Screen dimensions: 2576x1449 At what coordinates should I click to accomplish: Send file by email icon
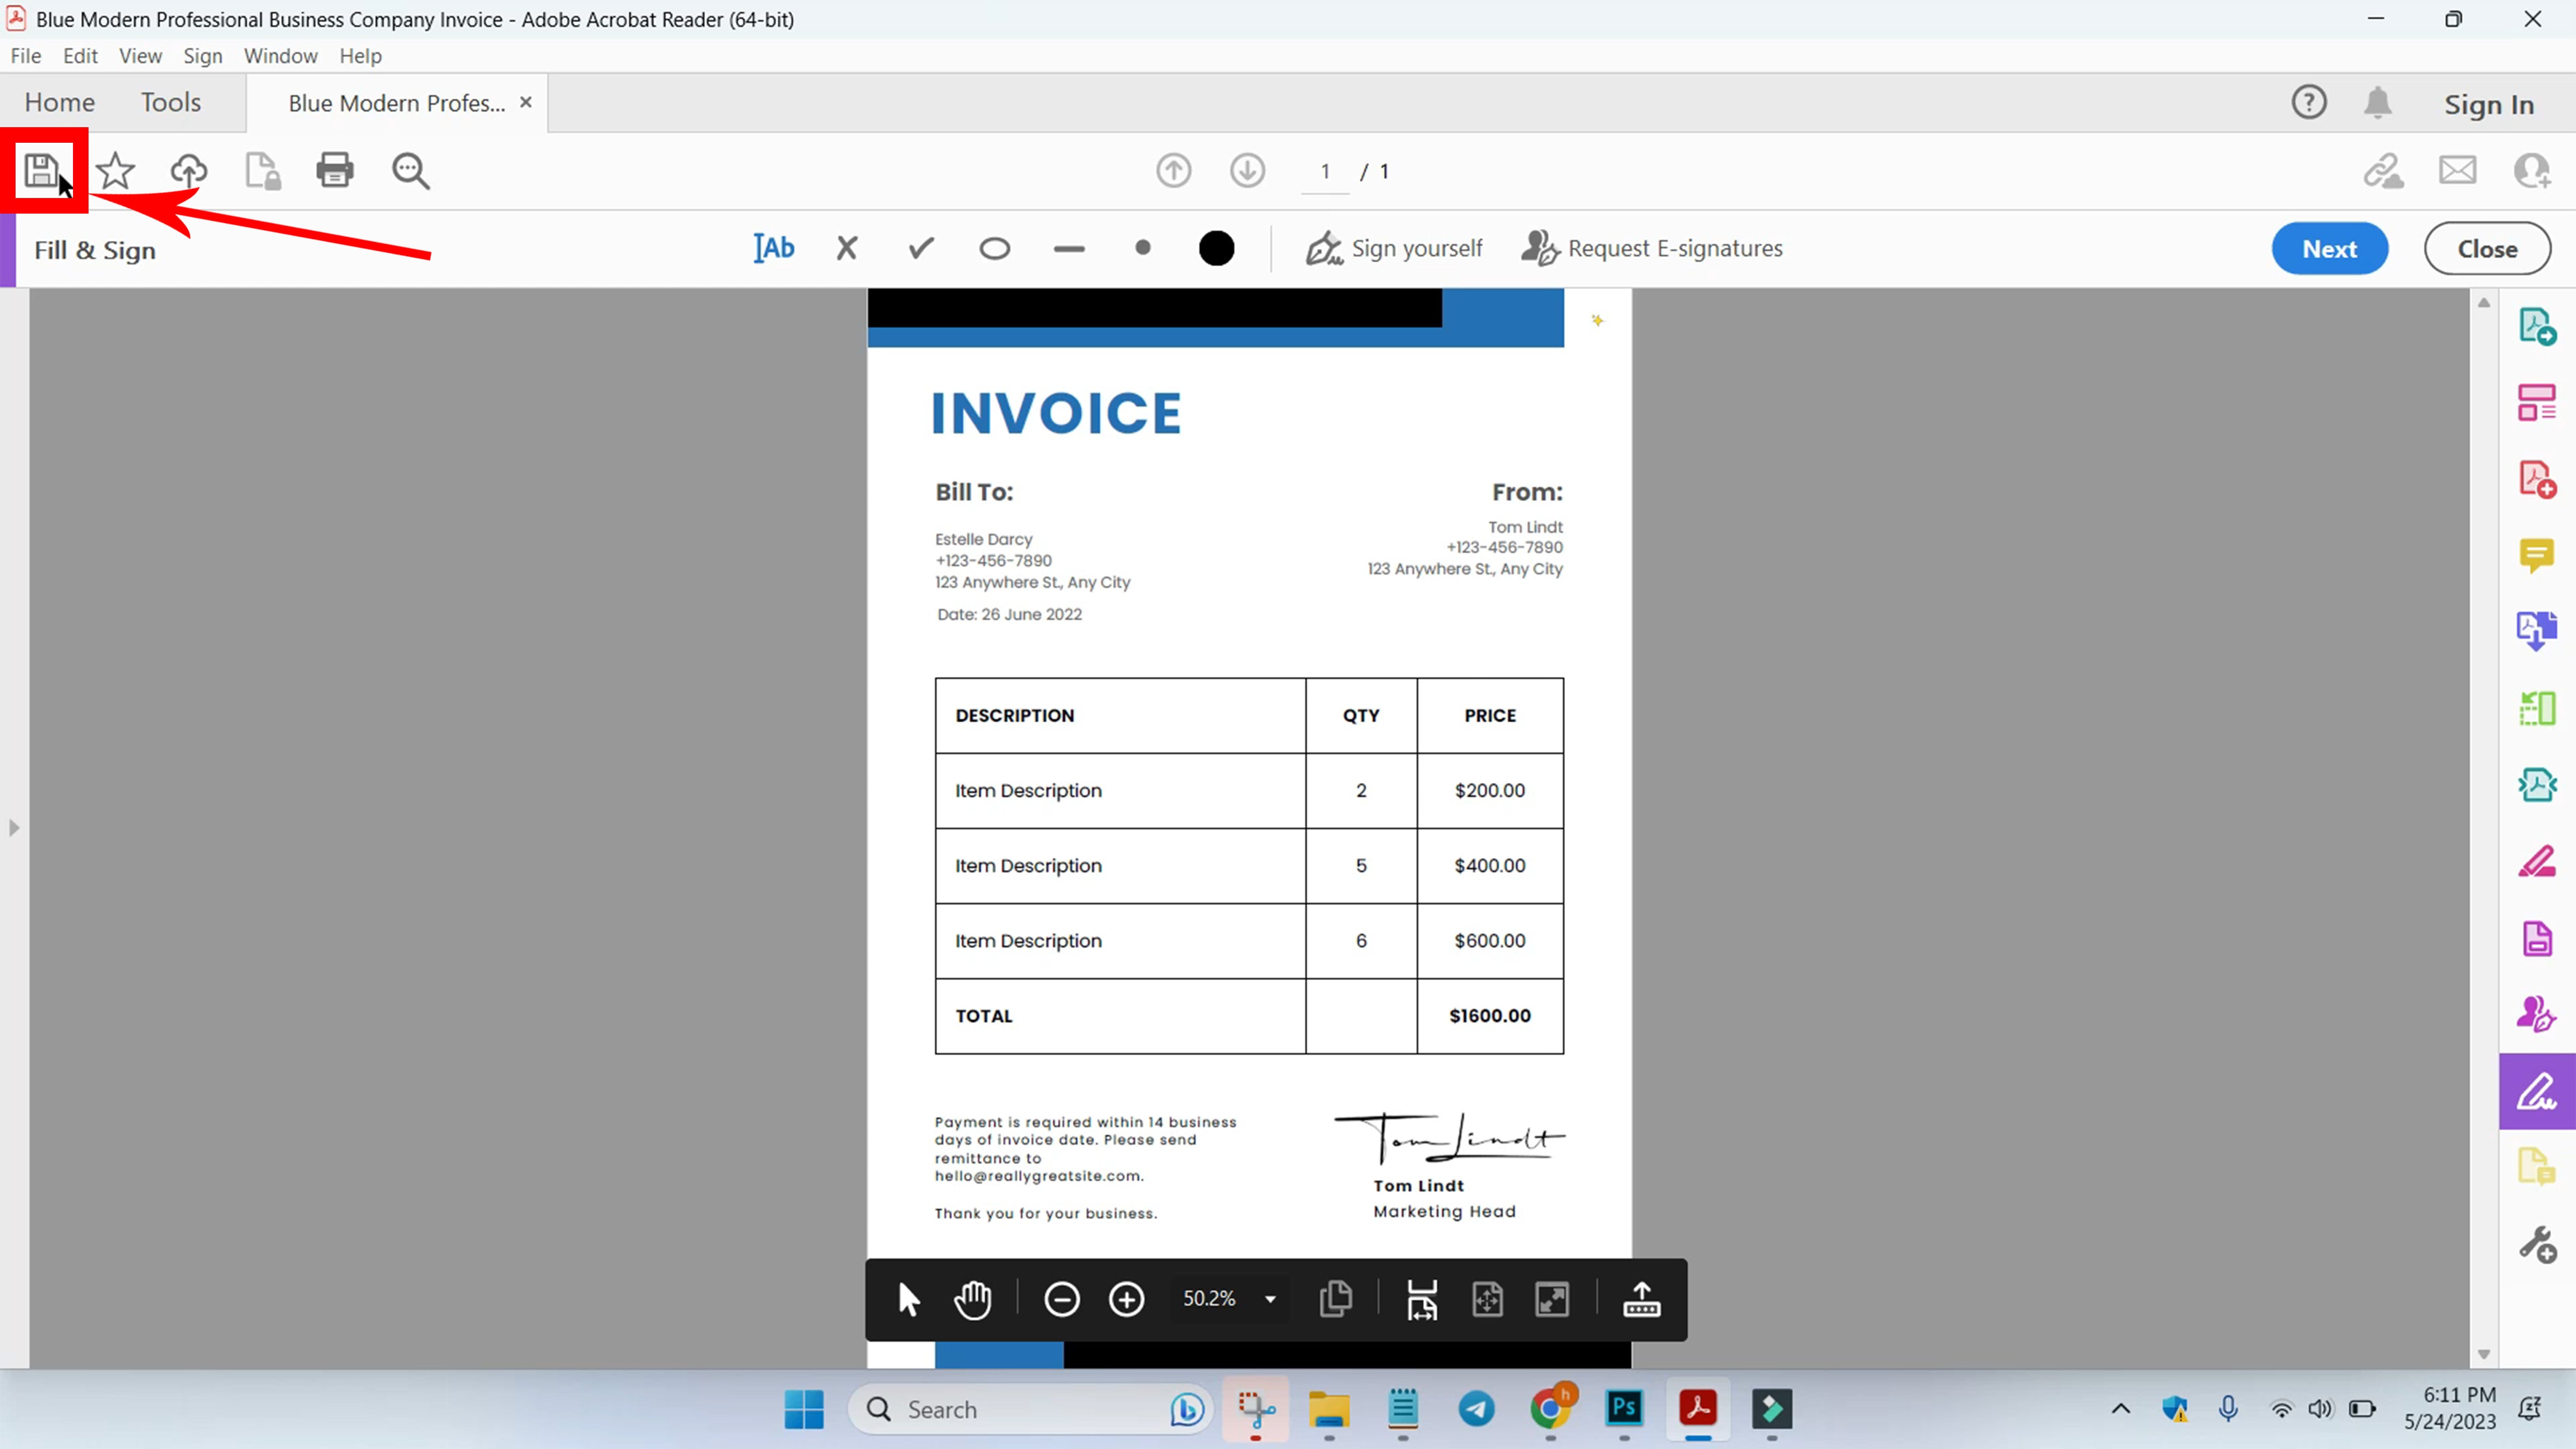pyautogui.click(x=2457, y=171)
